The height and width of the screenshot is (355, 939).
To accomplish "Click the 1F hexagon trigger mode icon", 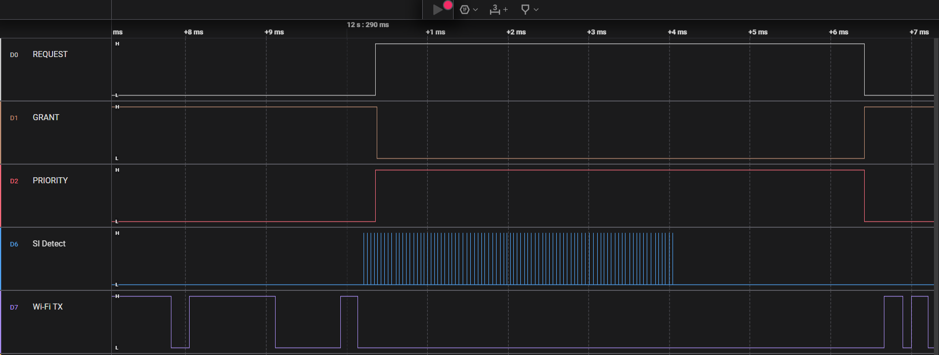I will click(464, 10).
